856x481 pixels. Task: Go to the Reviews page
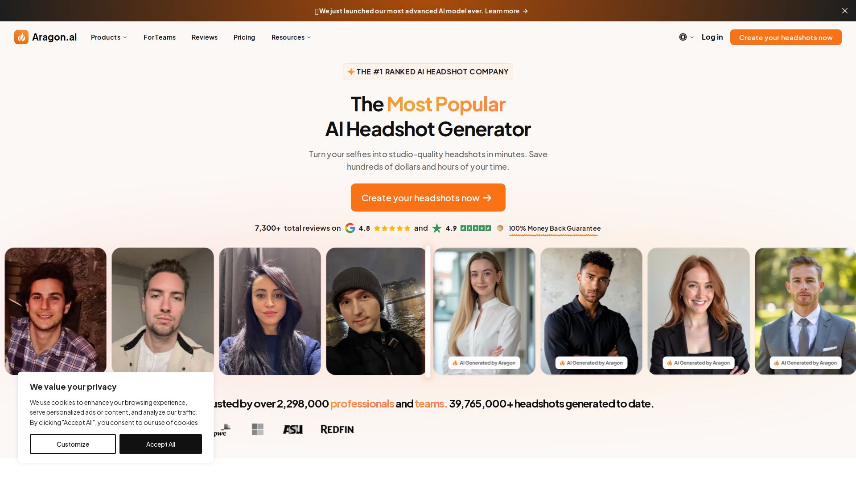click(x=205, y=37)
